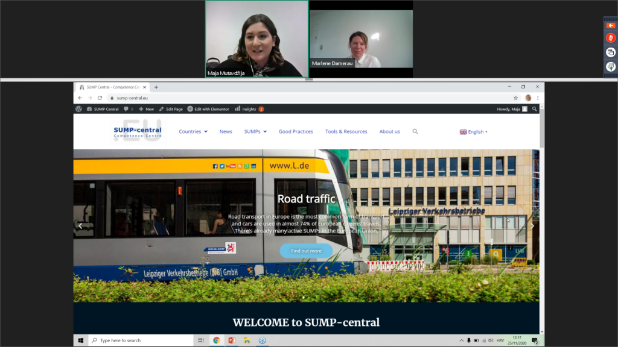The width and height of the screenshot is (618, 347).
Task: Click the battery tray icon
Action: click(476, 340)
